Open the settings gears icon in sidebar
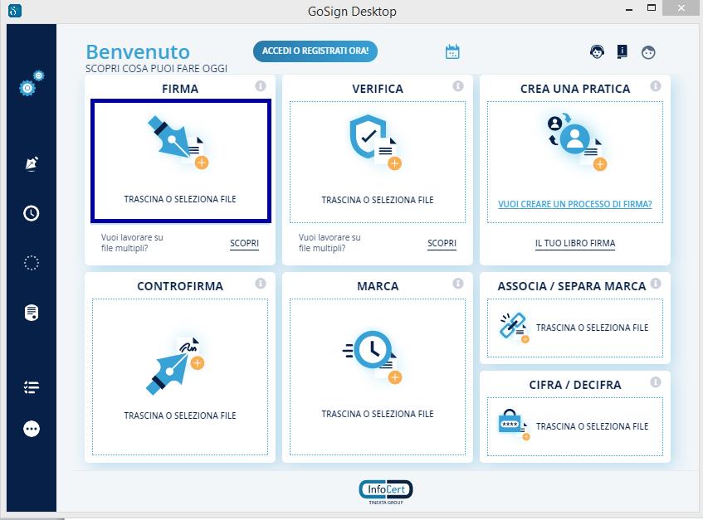703x520 pixels. (32, 83)
